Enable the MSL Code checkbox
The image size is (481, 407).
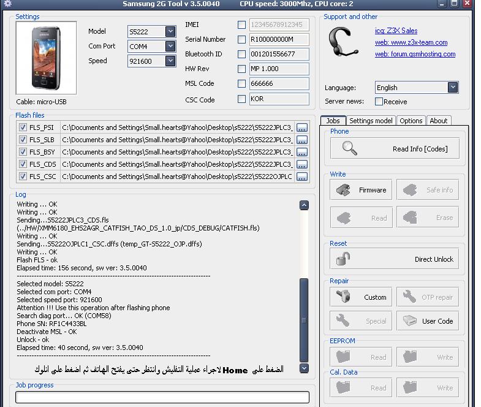pyautogui.click(x=242, y=83)
